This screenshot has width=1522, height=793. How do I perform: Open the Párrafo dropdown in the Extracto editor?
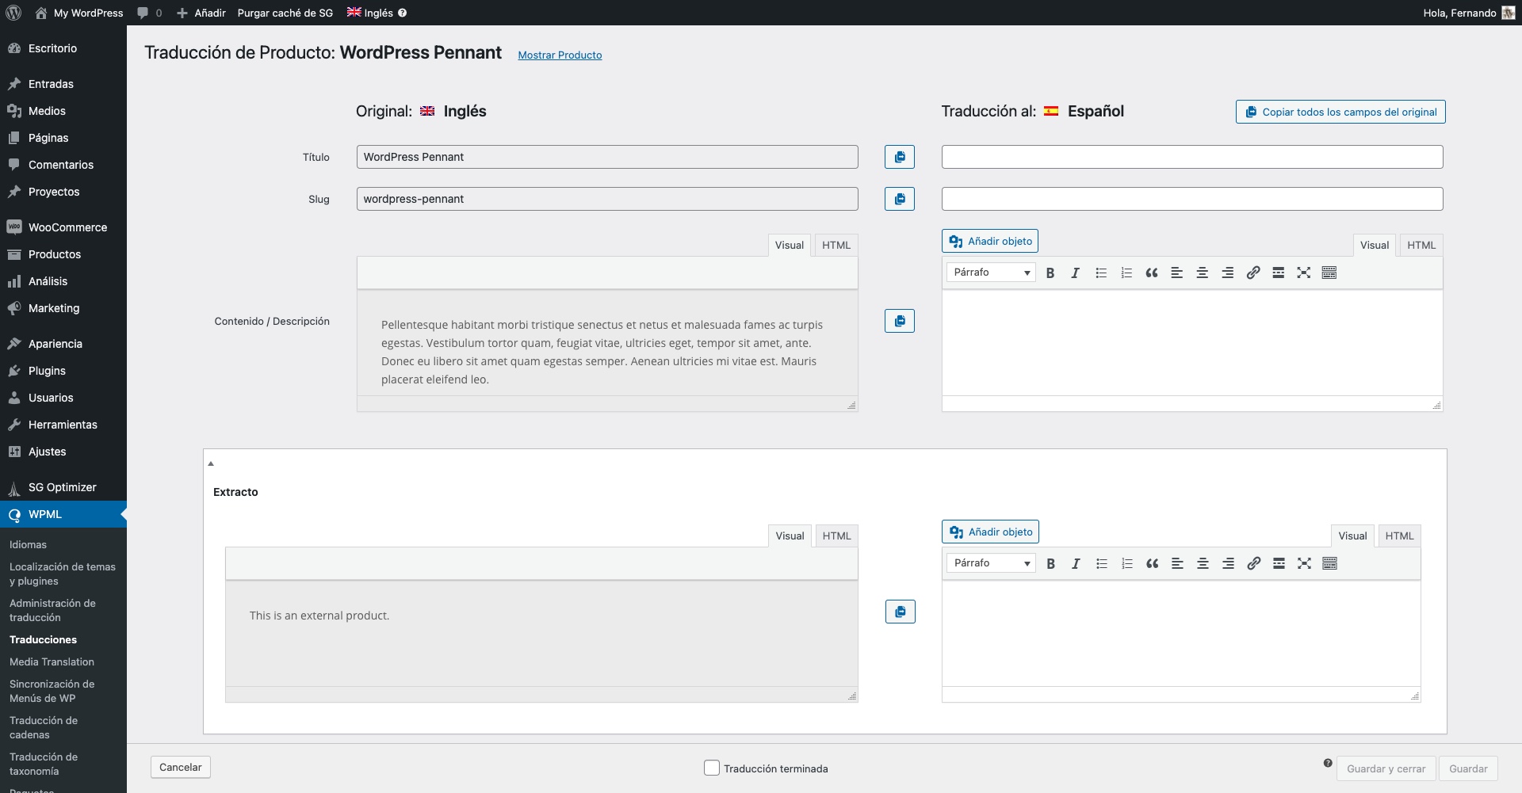(991, 563)
